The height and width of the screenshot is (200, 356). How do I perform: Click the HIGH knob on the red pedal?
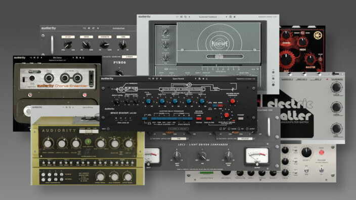302,42
